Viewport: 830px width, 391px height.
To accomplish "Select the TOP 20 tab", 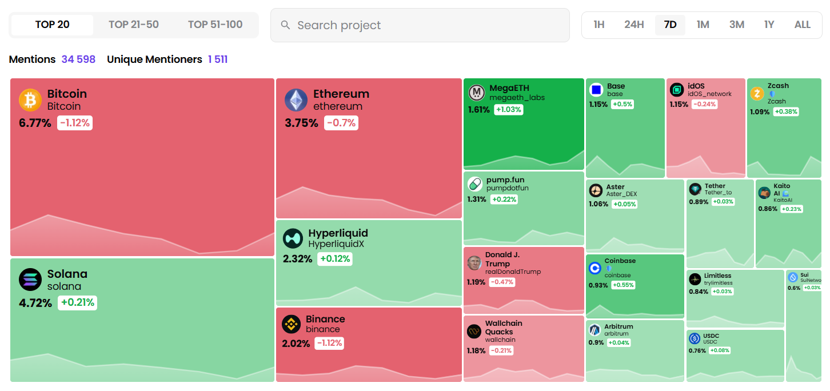I will point(52,25).
